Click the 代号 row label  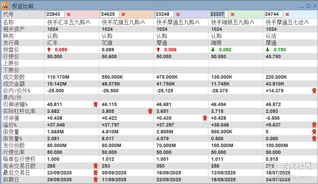tap(8, 14)
